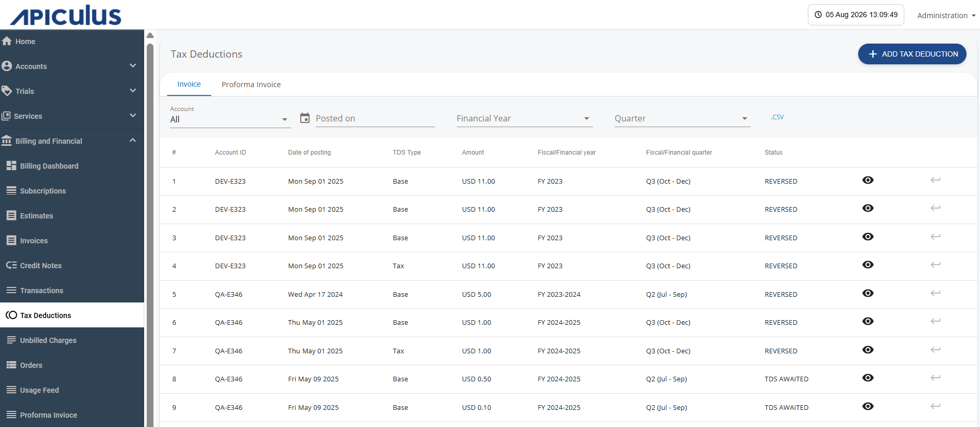Expand the Services menu chevron
Viewport: 980px width, 427px height.
click(x=133, y=116)
